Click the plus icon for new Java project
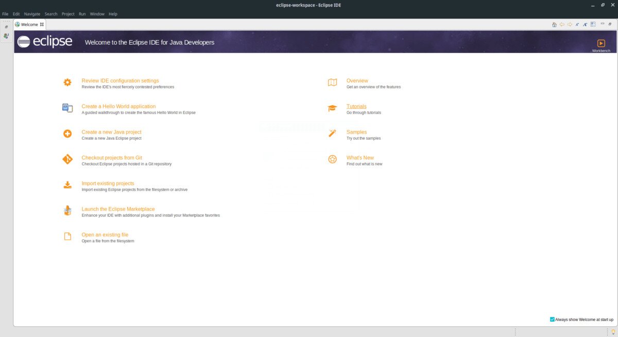Screen dimensions: 618x337 [x=67, y=134]
